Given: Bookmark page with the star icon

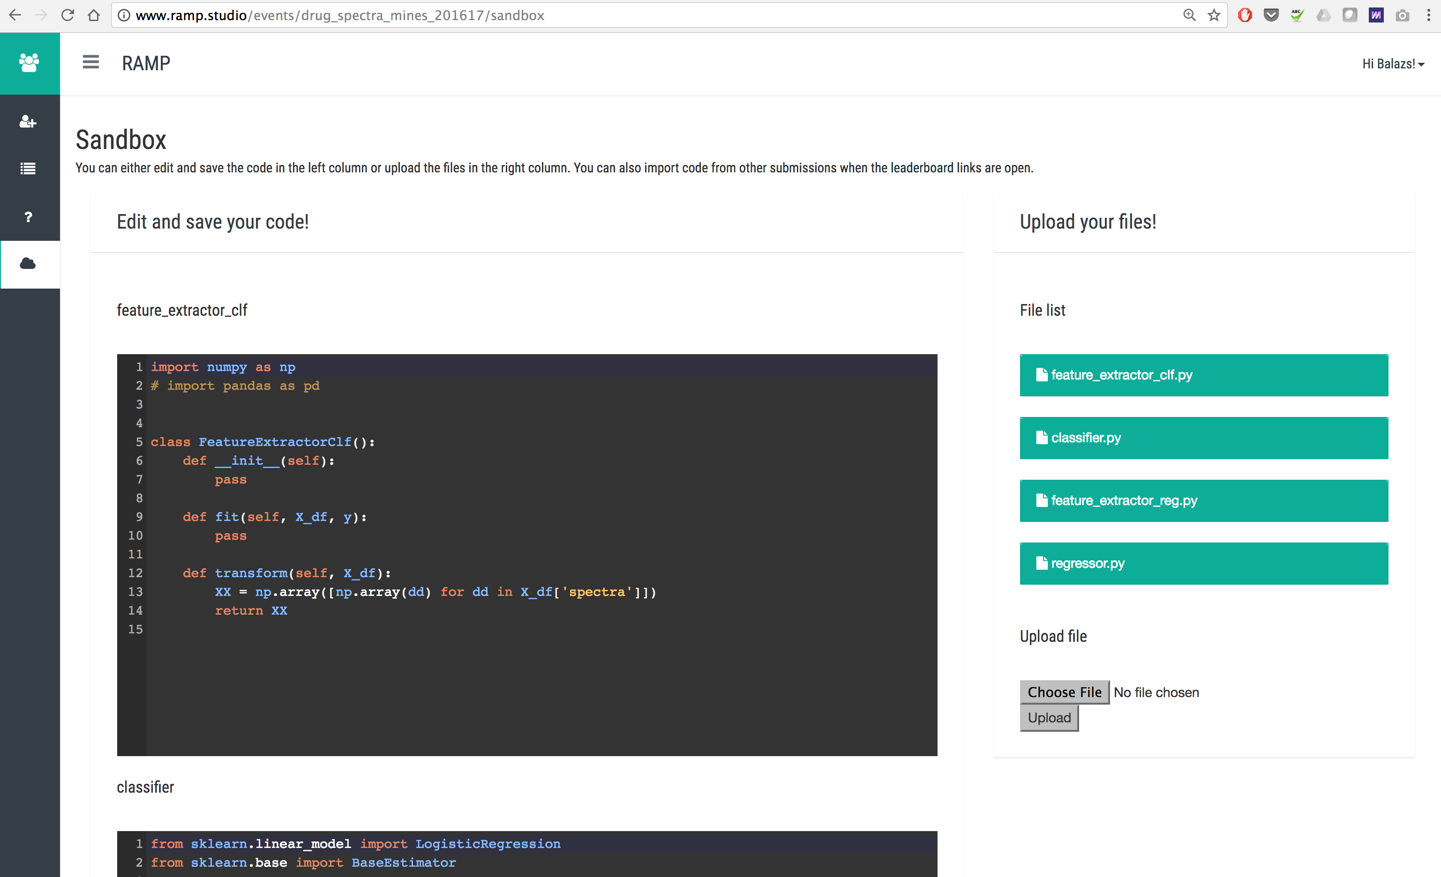Looking at the screenshot, I should [1214, 15].
